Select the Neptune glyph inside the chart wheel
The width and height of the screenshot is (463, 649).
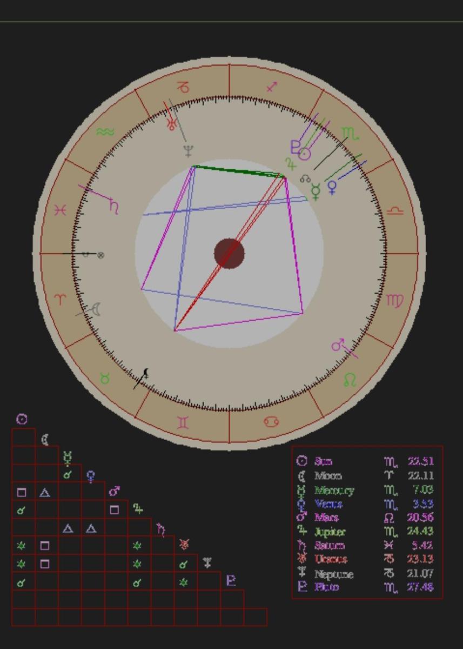(188, 151)
